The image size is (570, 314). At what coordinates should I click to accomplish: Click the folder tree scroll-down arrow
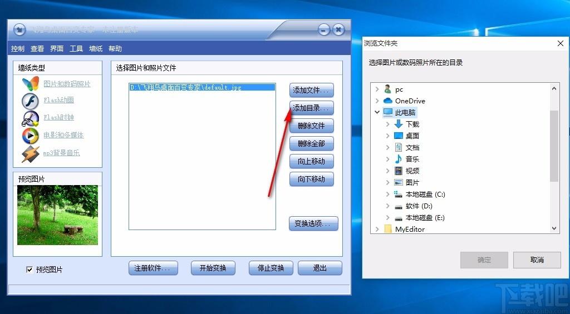pyautogui.click(x=554, y=228)
